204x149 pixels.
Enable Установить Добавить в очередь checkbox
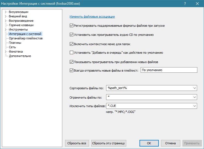[x=72, y=53]
